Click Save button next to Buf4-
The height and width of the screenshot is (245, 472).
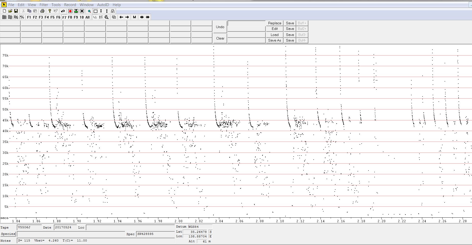290,40
